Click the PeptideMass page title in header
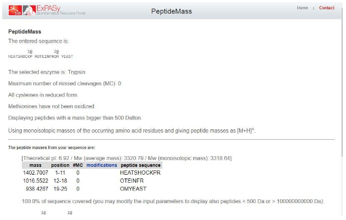This screenshot has width=346, height=220. tap(171, 11)
